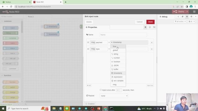Open node appearance icon in editor tray
Viewport: 198px width, 111px height.
tap(154, 27)
